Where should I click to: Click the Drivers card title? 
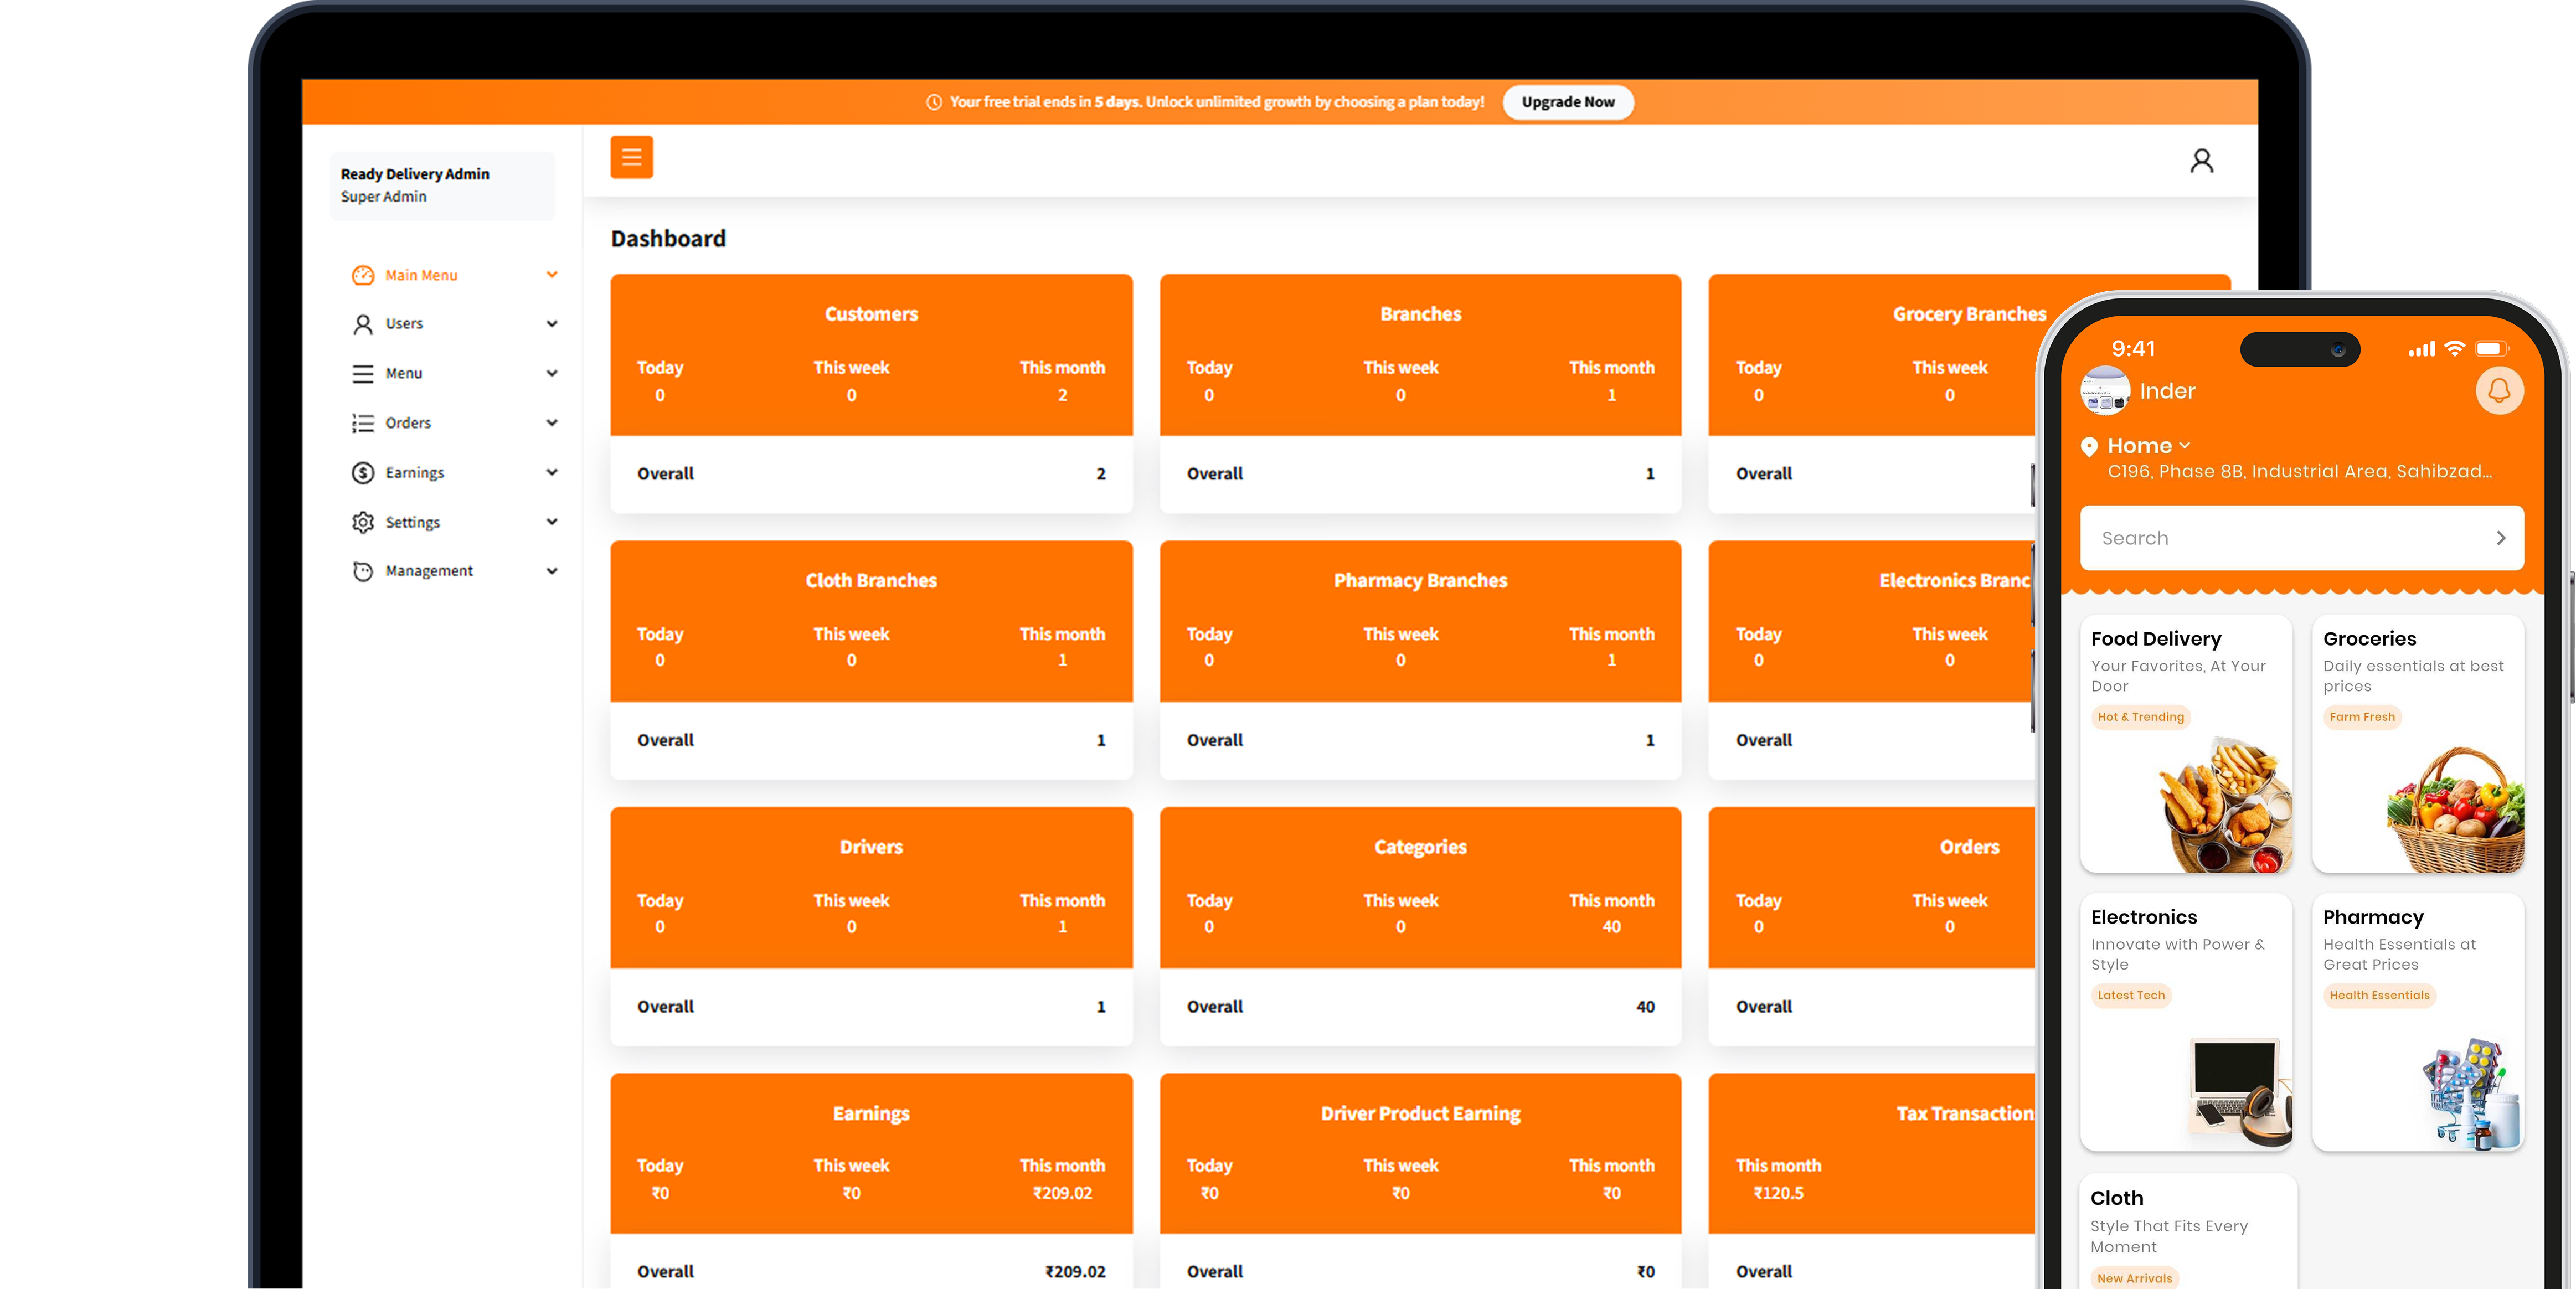coord(871,847)
